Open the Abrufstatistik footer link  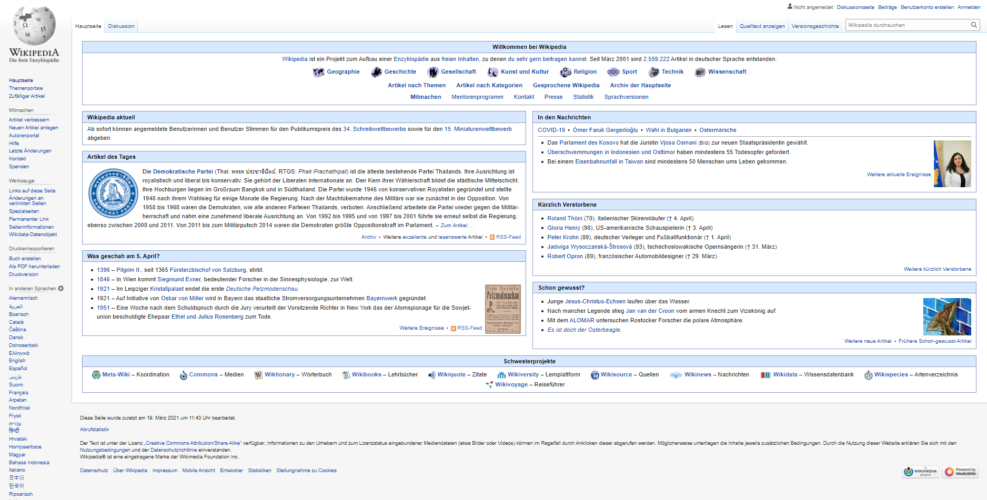[x=94, y=430]
